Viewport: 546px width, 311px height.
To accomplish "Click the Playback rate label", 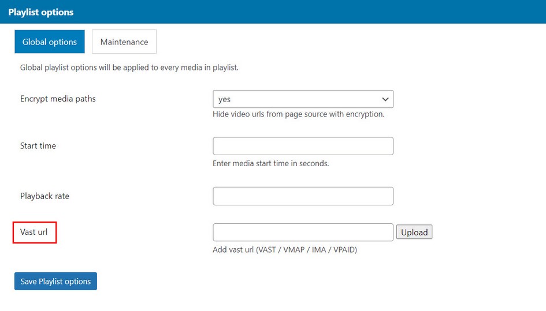I will click(x=44, y=196).
